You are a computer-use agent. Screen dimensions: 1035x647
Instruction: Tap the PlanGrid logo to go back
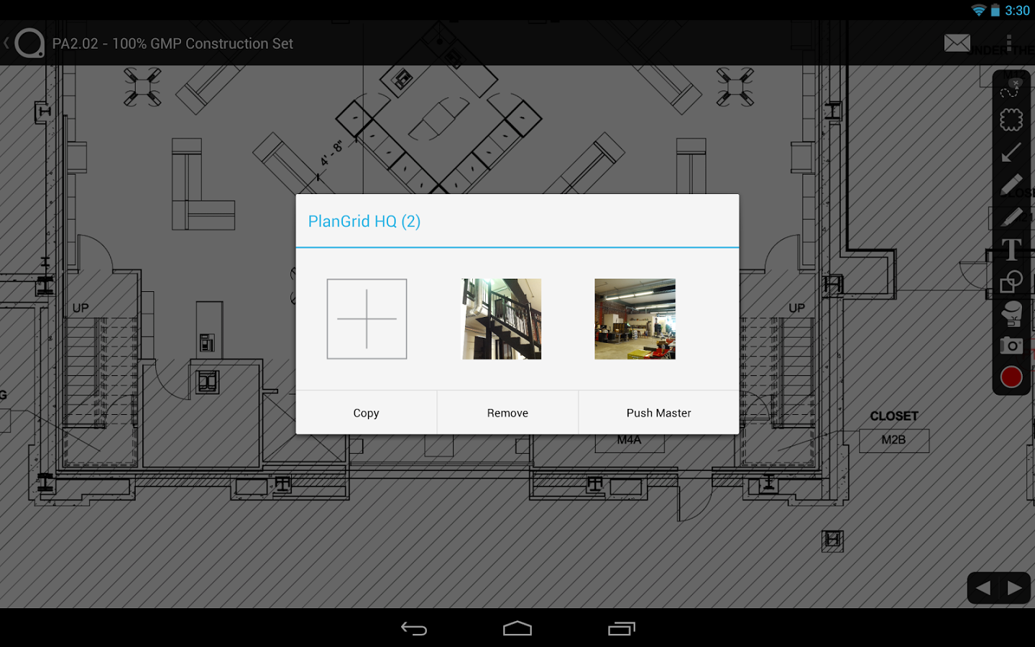(x=29, y=43)
